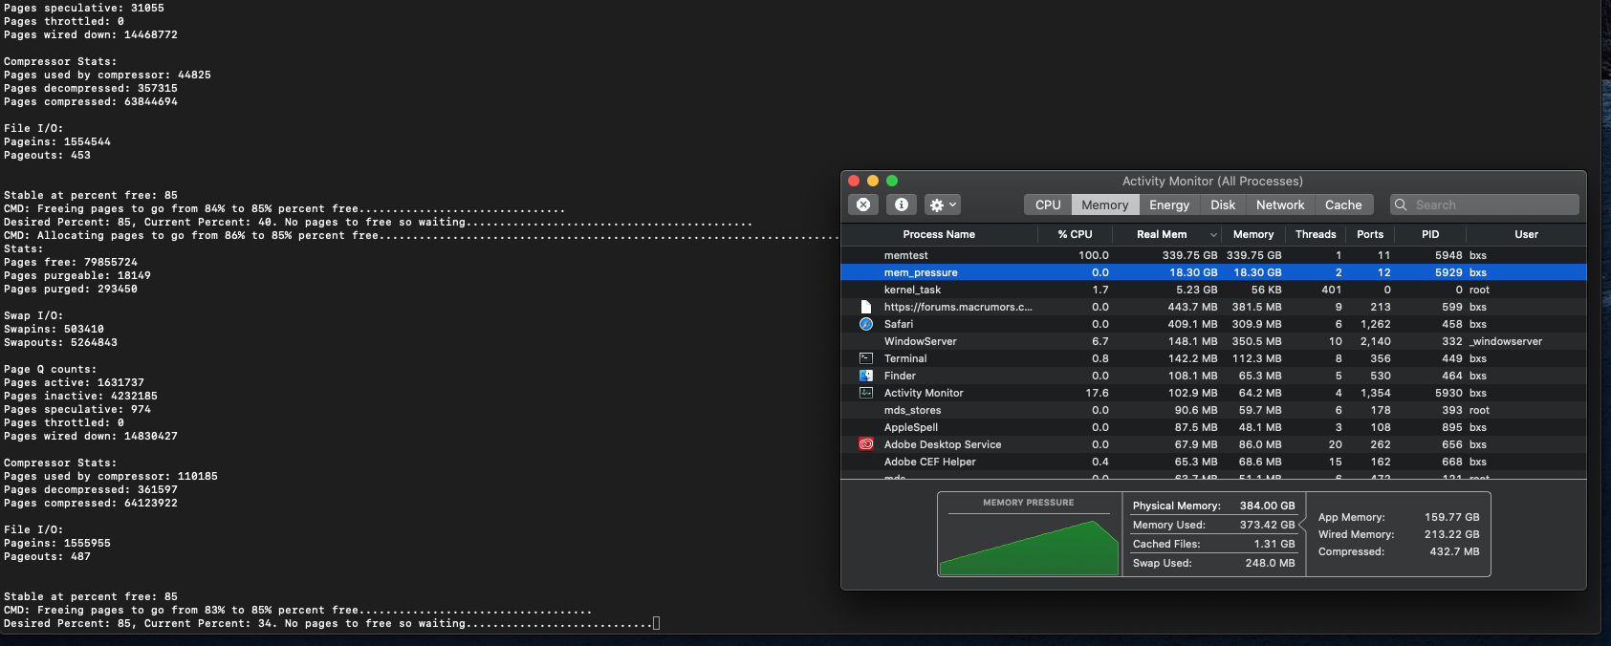Sort by User column header

(x=1527, y=234)
